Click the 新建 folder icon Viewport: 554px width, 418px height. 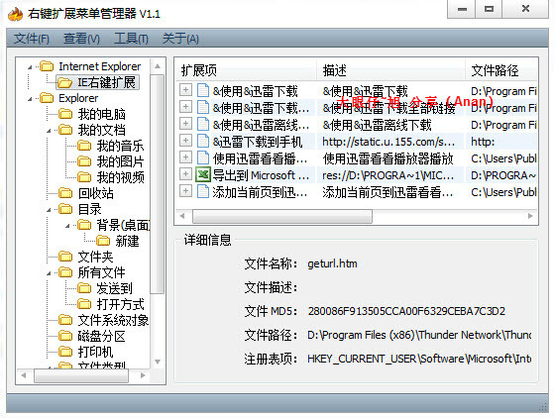(x=103, y=241)
